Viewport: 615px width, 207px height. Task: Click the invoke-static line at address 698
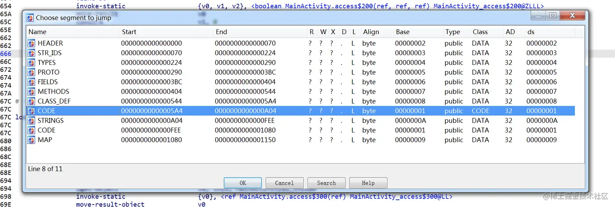264,197
